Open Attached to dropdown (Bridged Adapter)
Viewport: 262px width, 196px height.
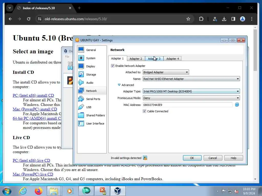[166, 72]
